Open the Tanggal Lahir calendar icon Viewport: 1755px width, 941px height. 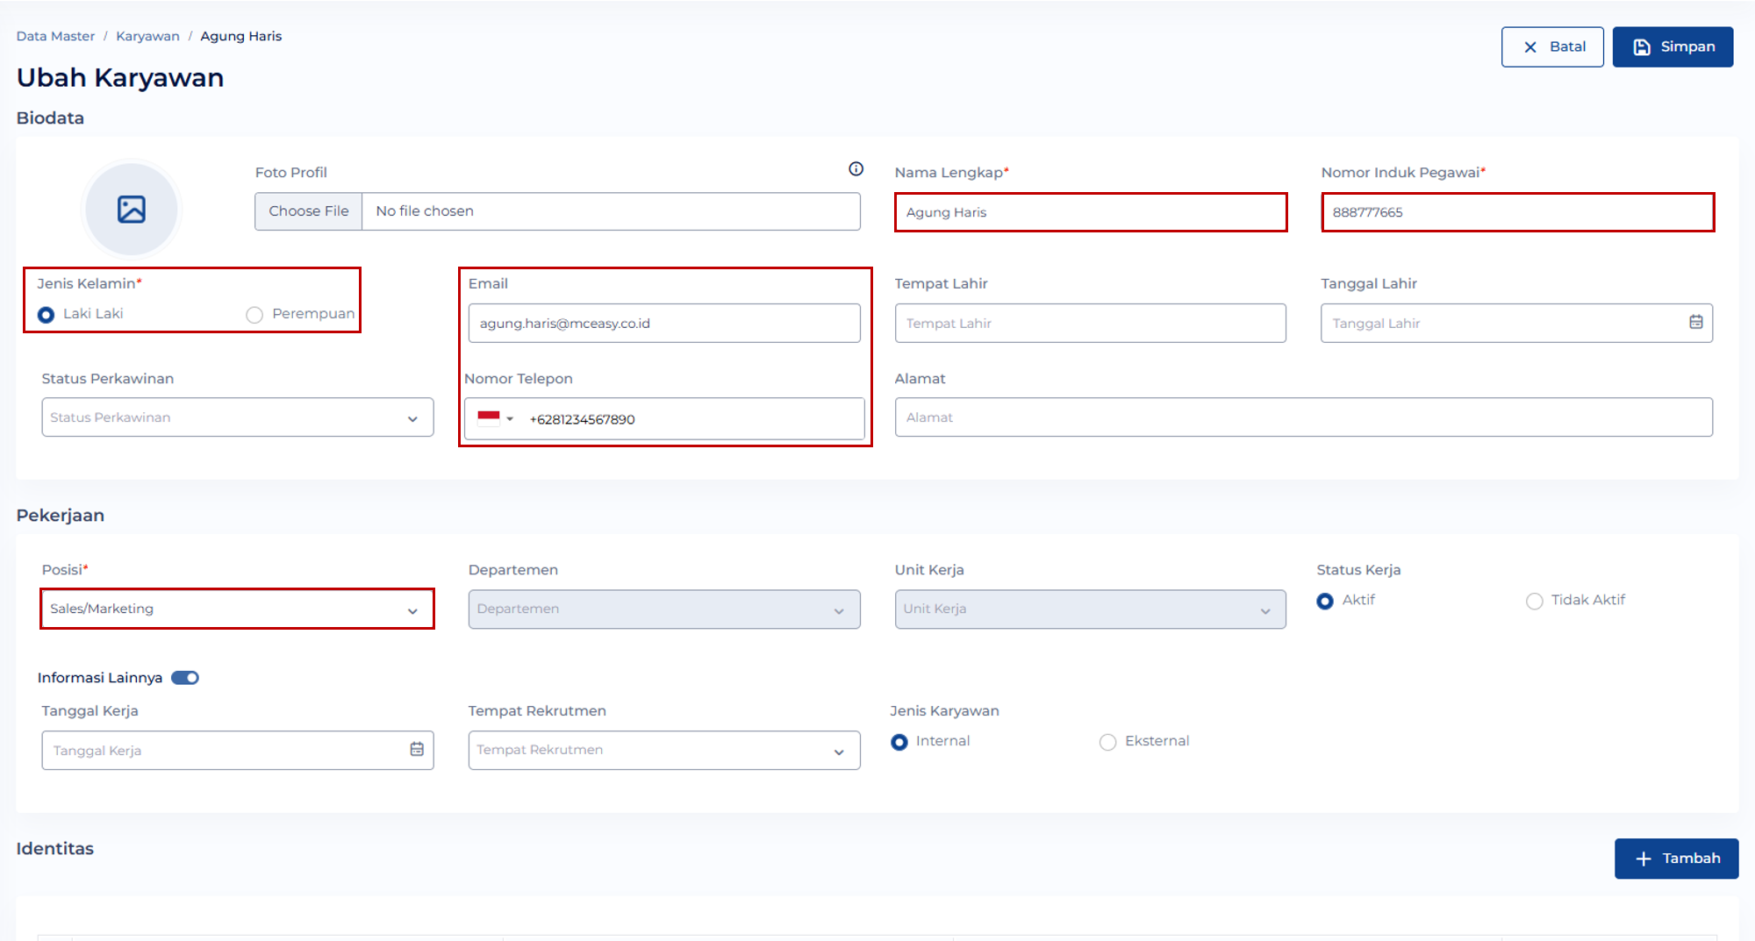(x=1695, y=323)
